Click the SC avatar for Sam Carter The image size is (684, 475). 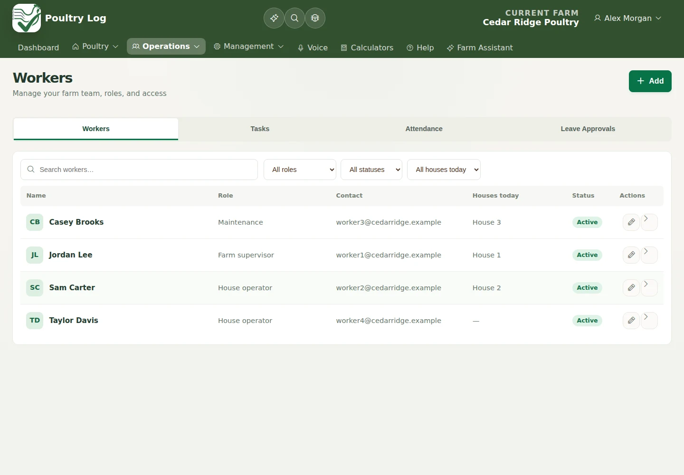click(35, 287)
